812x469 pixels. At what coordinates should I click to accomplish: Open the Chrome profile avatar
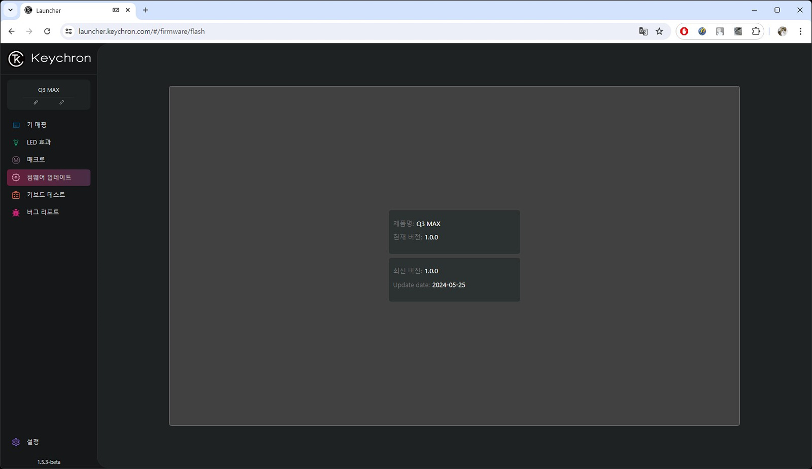click(782, 31)
